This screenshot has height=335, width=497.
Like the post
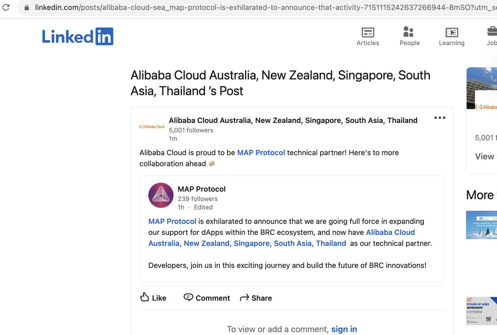[153, 298]
